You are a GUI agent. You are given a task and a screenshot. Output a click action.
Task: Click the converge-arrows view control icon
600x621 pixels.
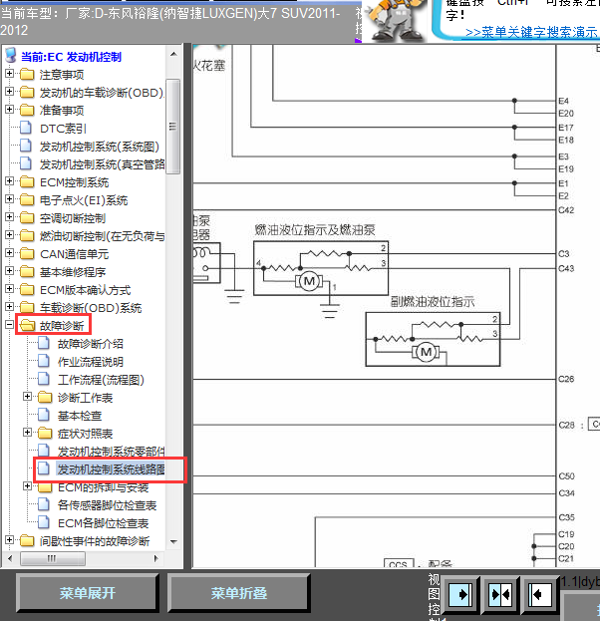pyautogui.click(x=499, y=594)
